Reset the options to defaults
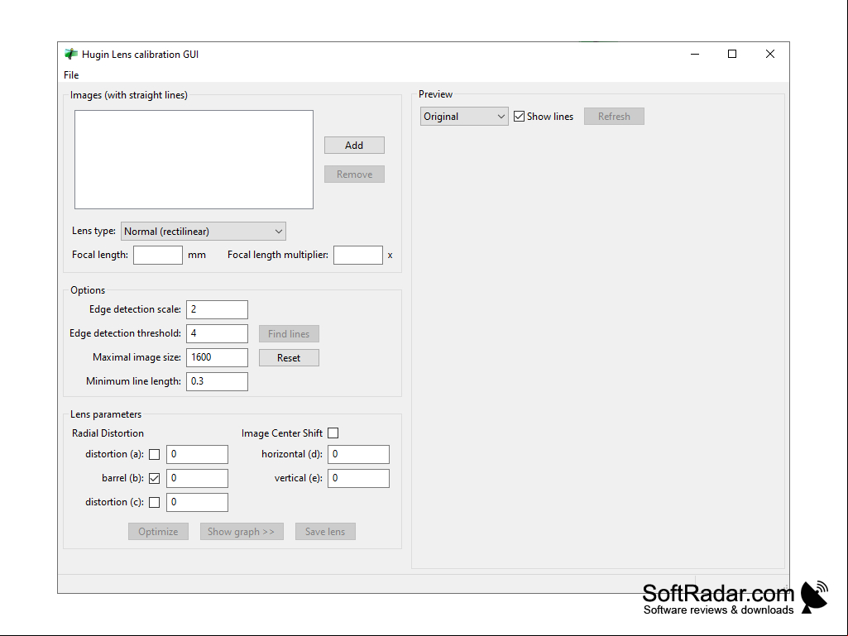Screen dimensions: 848x636 pyautogui.click(x=289, y=357)
